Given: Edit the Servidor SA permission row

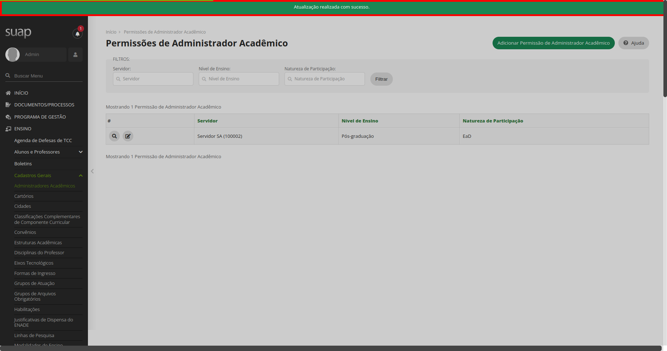Looking at the screenshot, I should pyautogui.click(x=128, y=136).
